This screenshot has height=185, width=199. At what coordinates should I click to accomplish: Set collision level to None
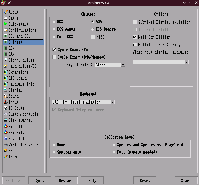click(54, 145)
